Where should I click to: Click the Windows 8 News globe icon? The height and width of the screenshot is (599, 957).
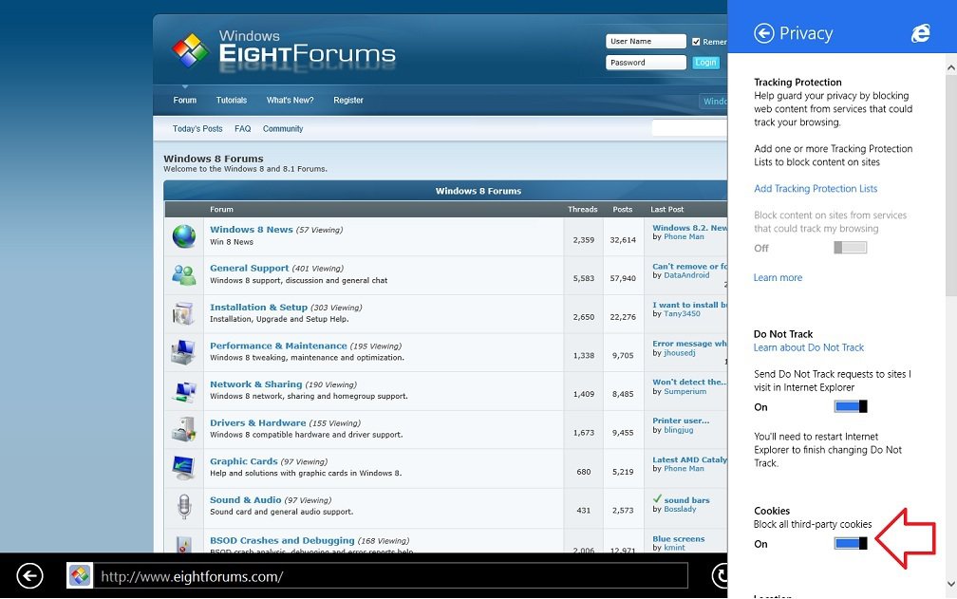tap(183, 235)
